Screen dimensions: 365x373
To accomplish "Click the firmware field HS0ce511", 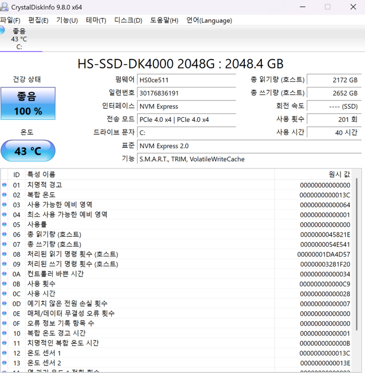I will point(186,80).
